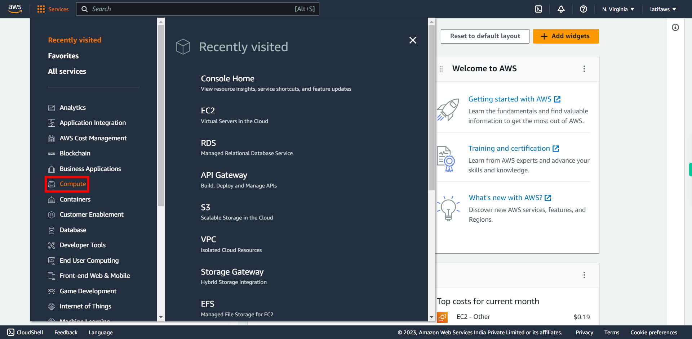Select Recently visited in services menu
This screenshot has height=339, width=692.
pyautogui.click(x=75, y=40)
